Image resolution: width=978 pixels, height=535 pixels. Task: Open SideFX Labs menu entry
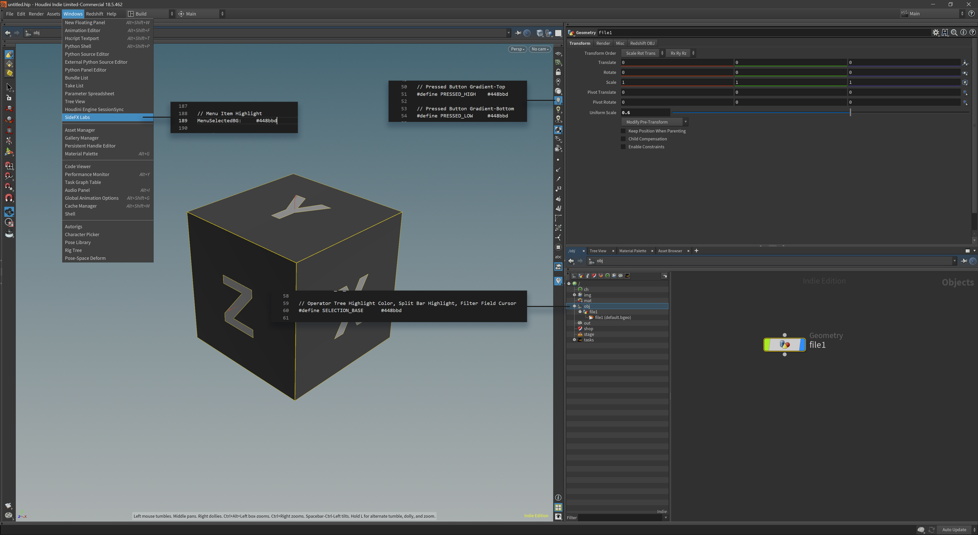coord(107,117)
